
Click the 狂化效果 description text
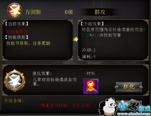(x=55, y=79)
